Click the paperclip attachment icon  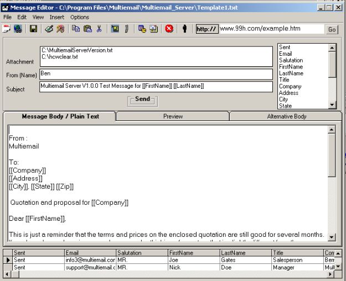(x=126, y=29)
